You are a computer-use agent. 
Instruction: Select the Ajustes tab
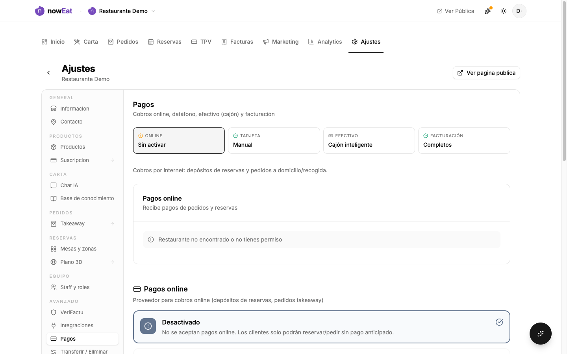(366, 42)
